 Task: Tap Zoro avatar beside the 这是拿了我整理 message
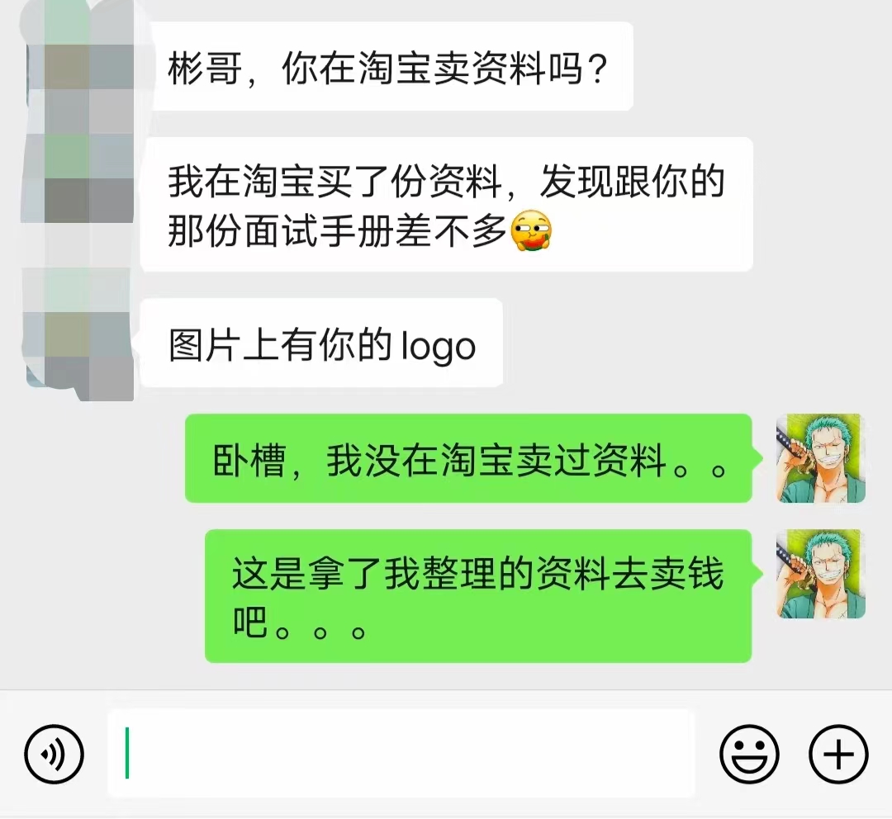point(821,574)
